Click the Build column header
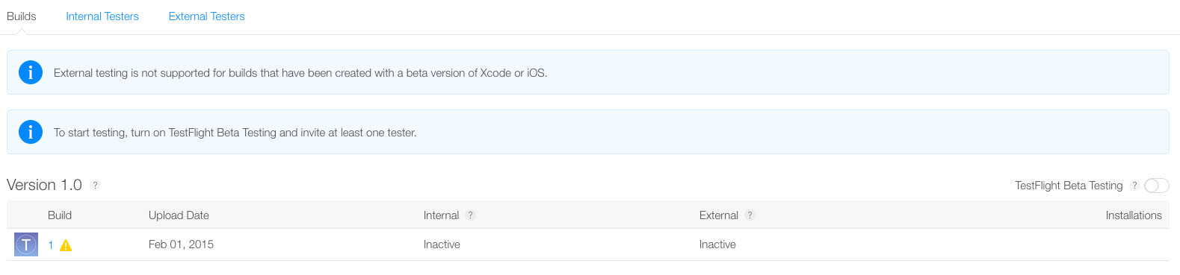Screen dimensions: 1180x275 coord(60,215)
